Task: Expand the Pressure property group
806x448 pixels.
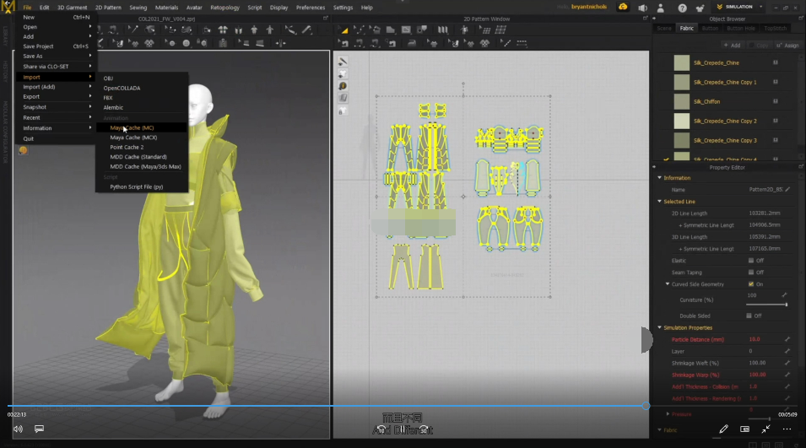Action: [668, 414]
